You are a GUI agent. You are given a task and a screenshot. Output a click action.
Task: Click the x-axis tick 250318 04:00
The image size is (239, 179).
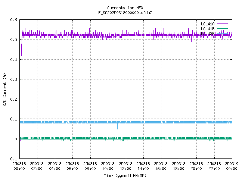55,166
